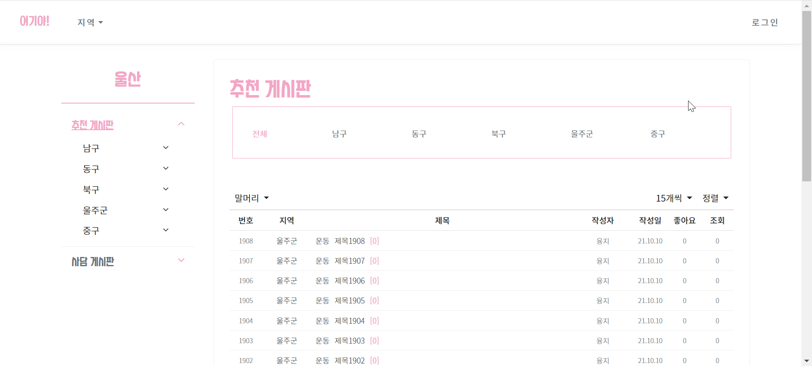Select the 전체 region filter tab
Viewport: 812px width, 366px height.
point(260,134)
